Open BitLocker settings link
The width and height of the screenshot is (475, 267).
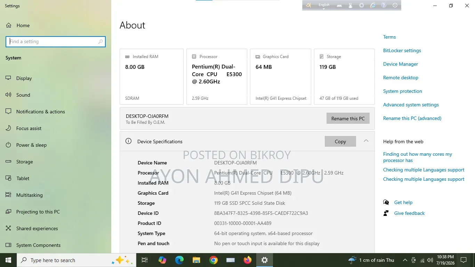point(402,50)
